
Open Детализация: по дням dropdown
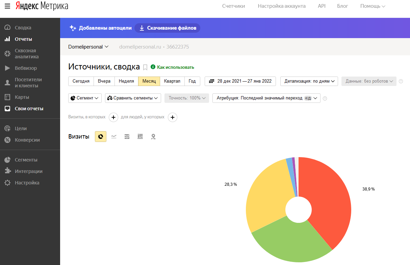[x=309, y=81]
